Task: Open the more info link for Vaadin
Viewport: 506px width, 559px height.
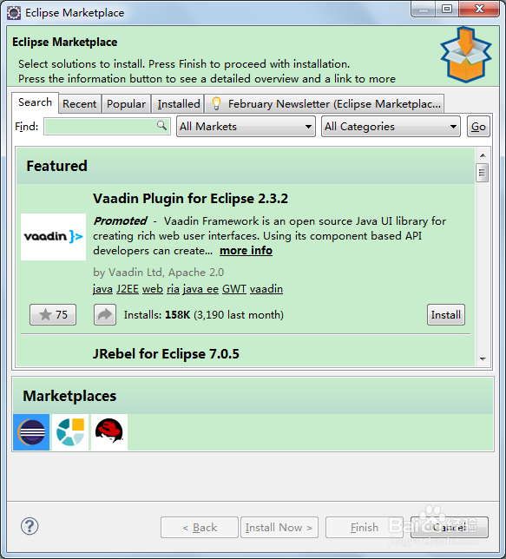Action: 246,251
